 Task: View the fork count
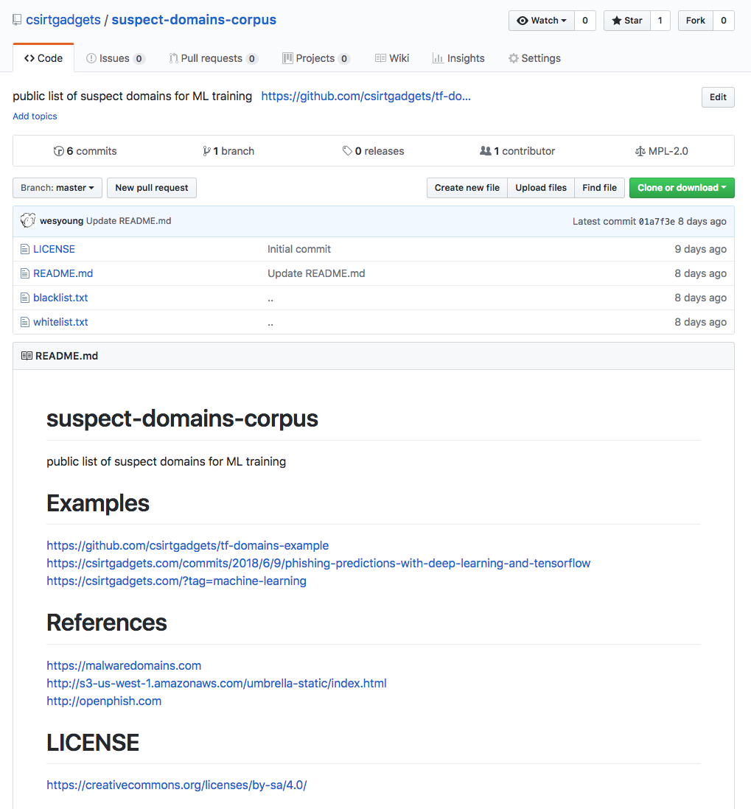[x=724, y=21]
